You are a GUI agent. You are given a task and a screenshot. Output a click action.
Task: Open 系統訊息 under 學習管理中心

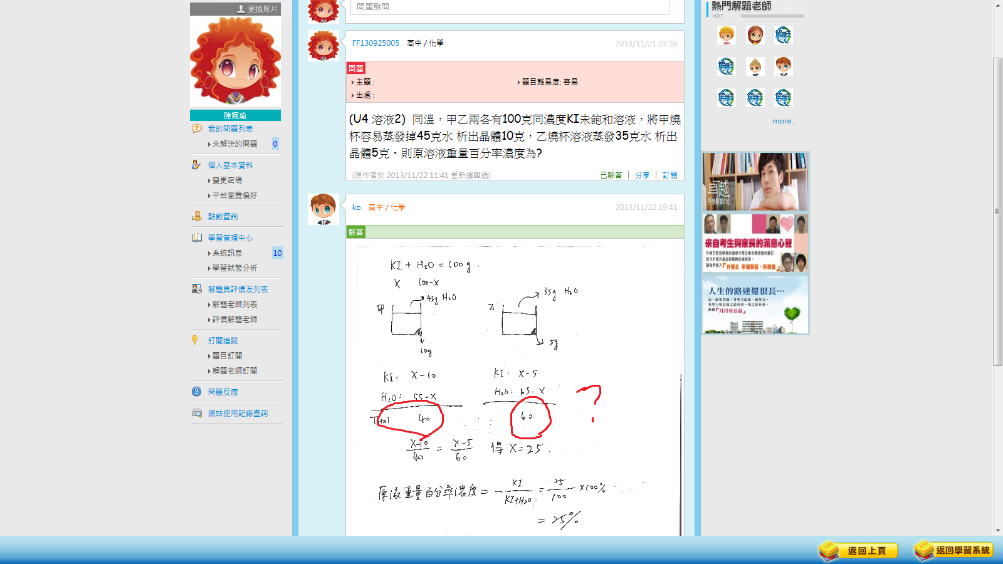tap(227, 253)
